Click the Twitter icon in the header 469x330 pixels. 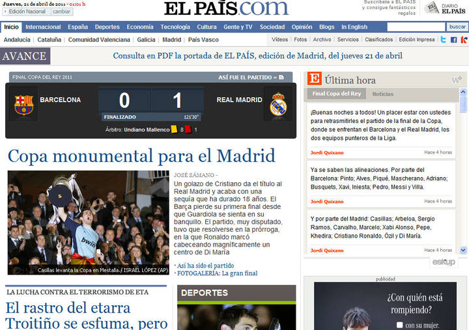click(443, 40)
